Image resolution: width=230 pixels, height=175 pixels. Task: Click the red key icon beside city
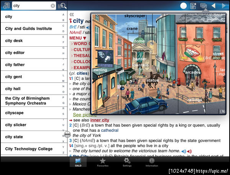[71, 21]
